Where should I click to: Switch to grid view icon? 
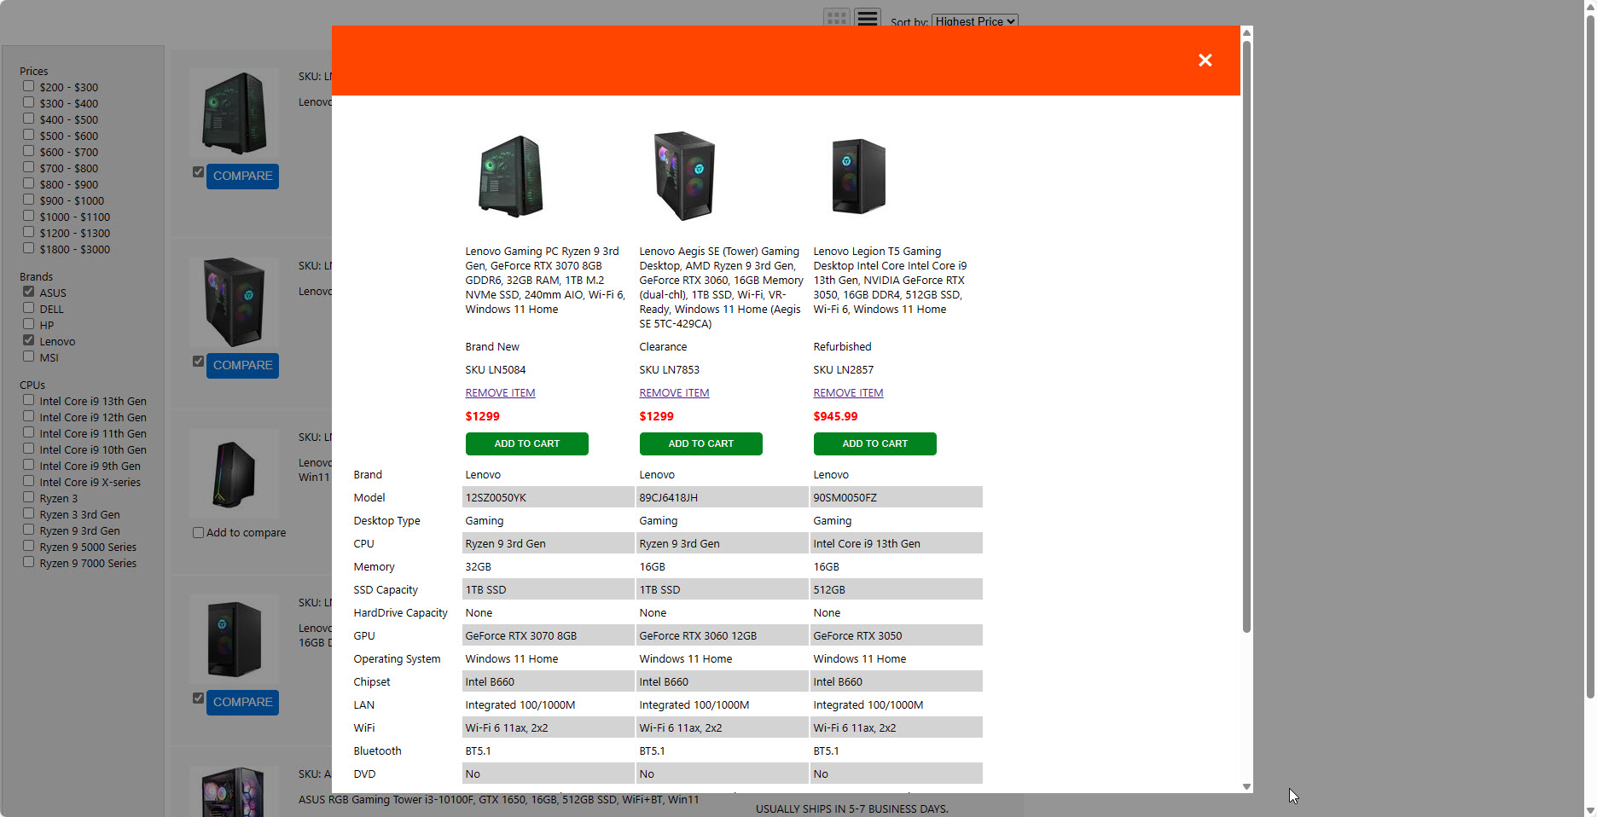[837, 18]
